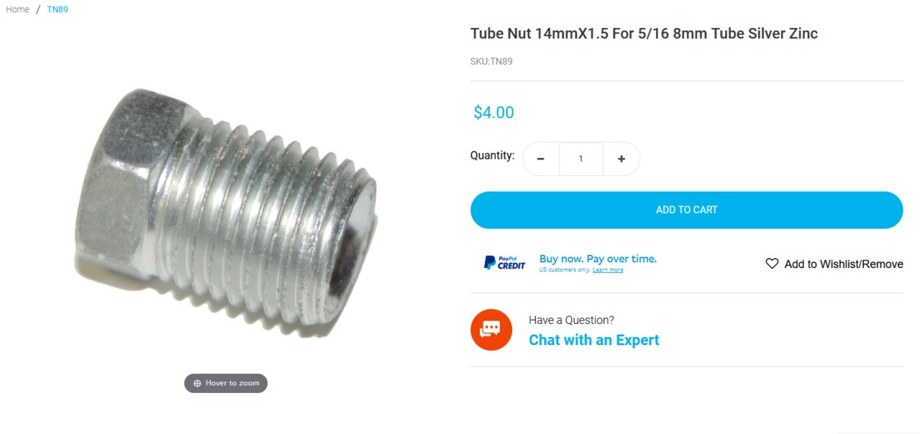Click the Have a Question? text
The width and height of the screenshot is (920, 434).
pos(571,320)
